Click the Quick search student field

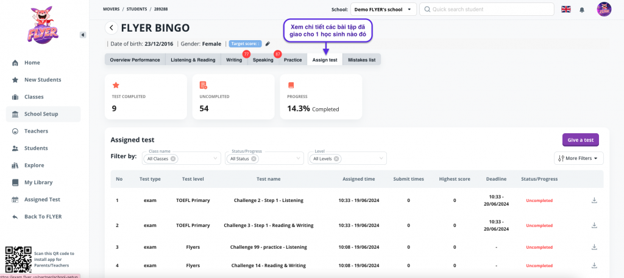point(486,10)
